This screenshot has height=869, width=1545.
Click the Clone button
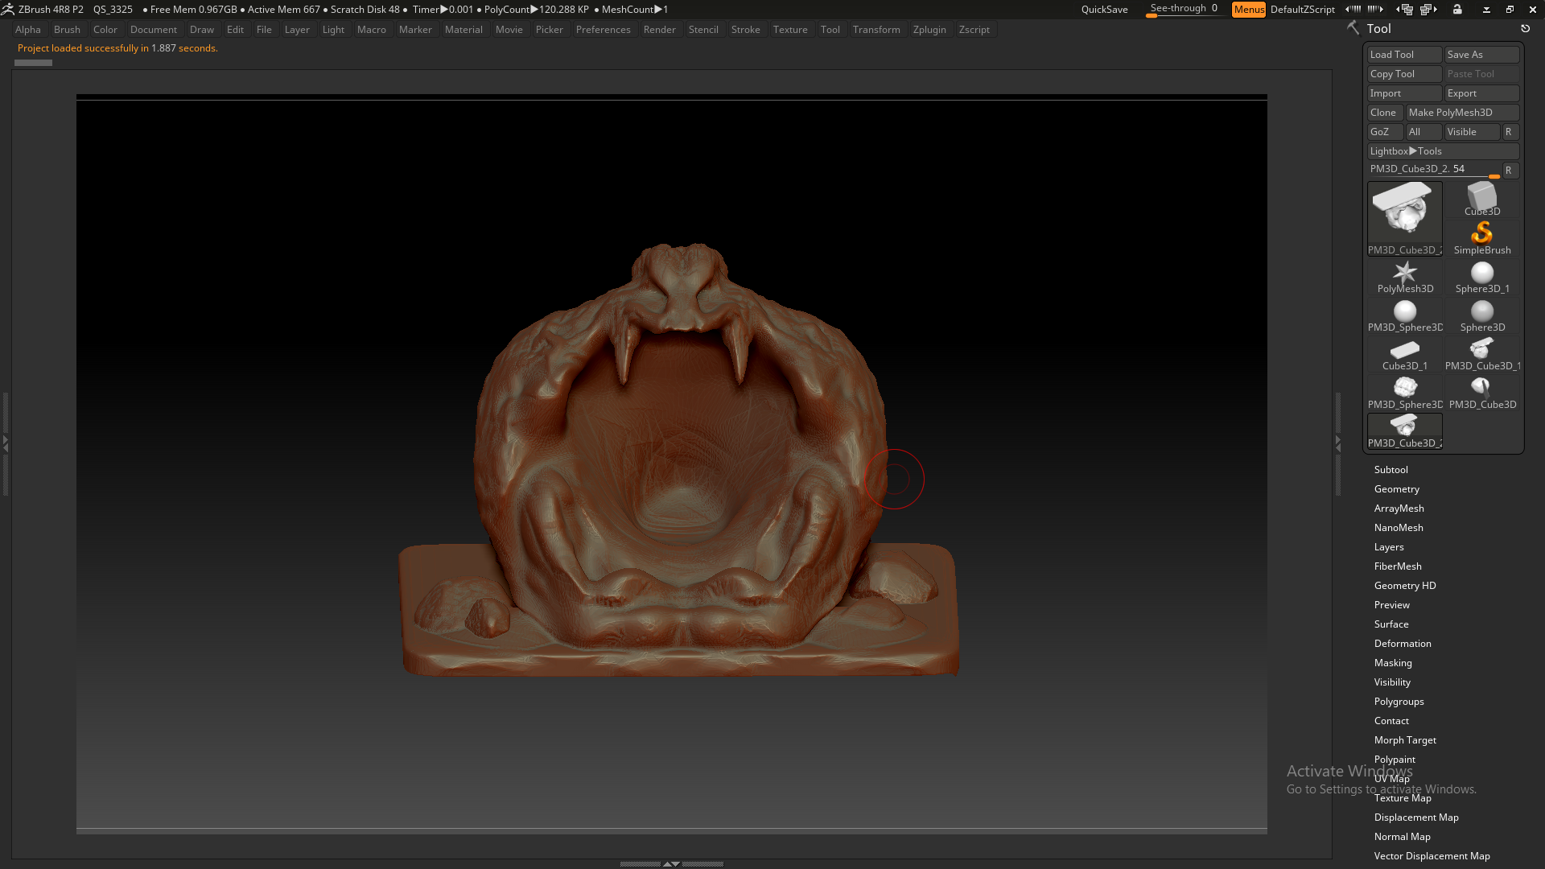(1385, 113)
